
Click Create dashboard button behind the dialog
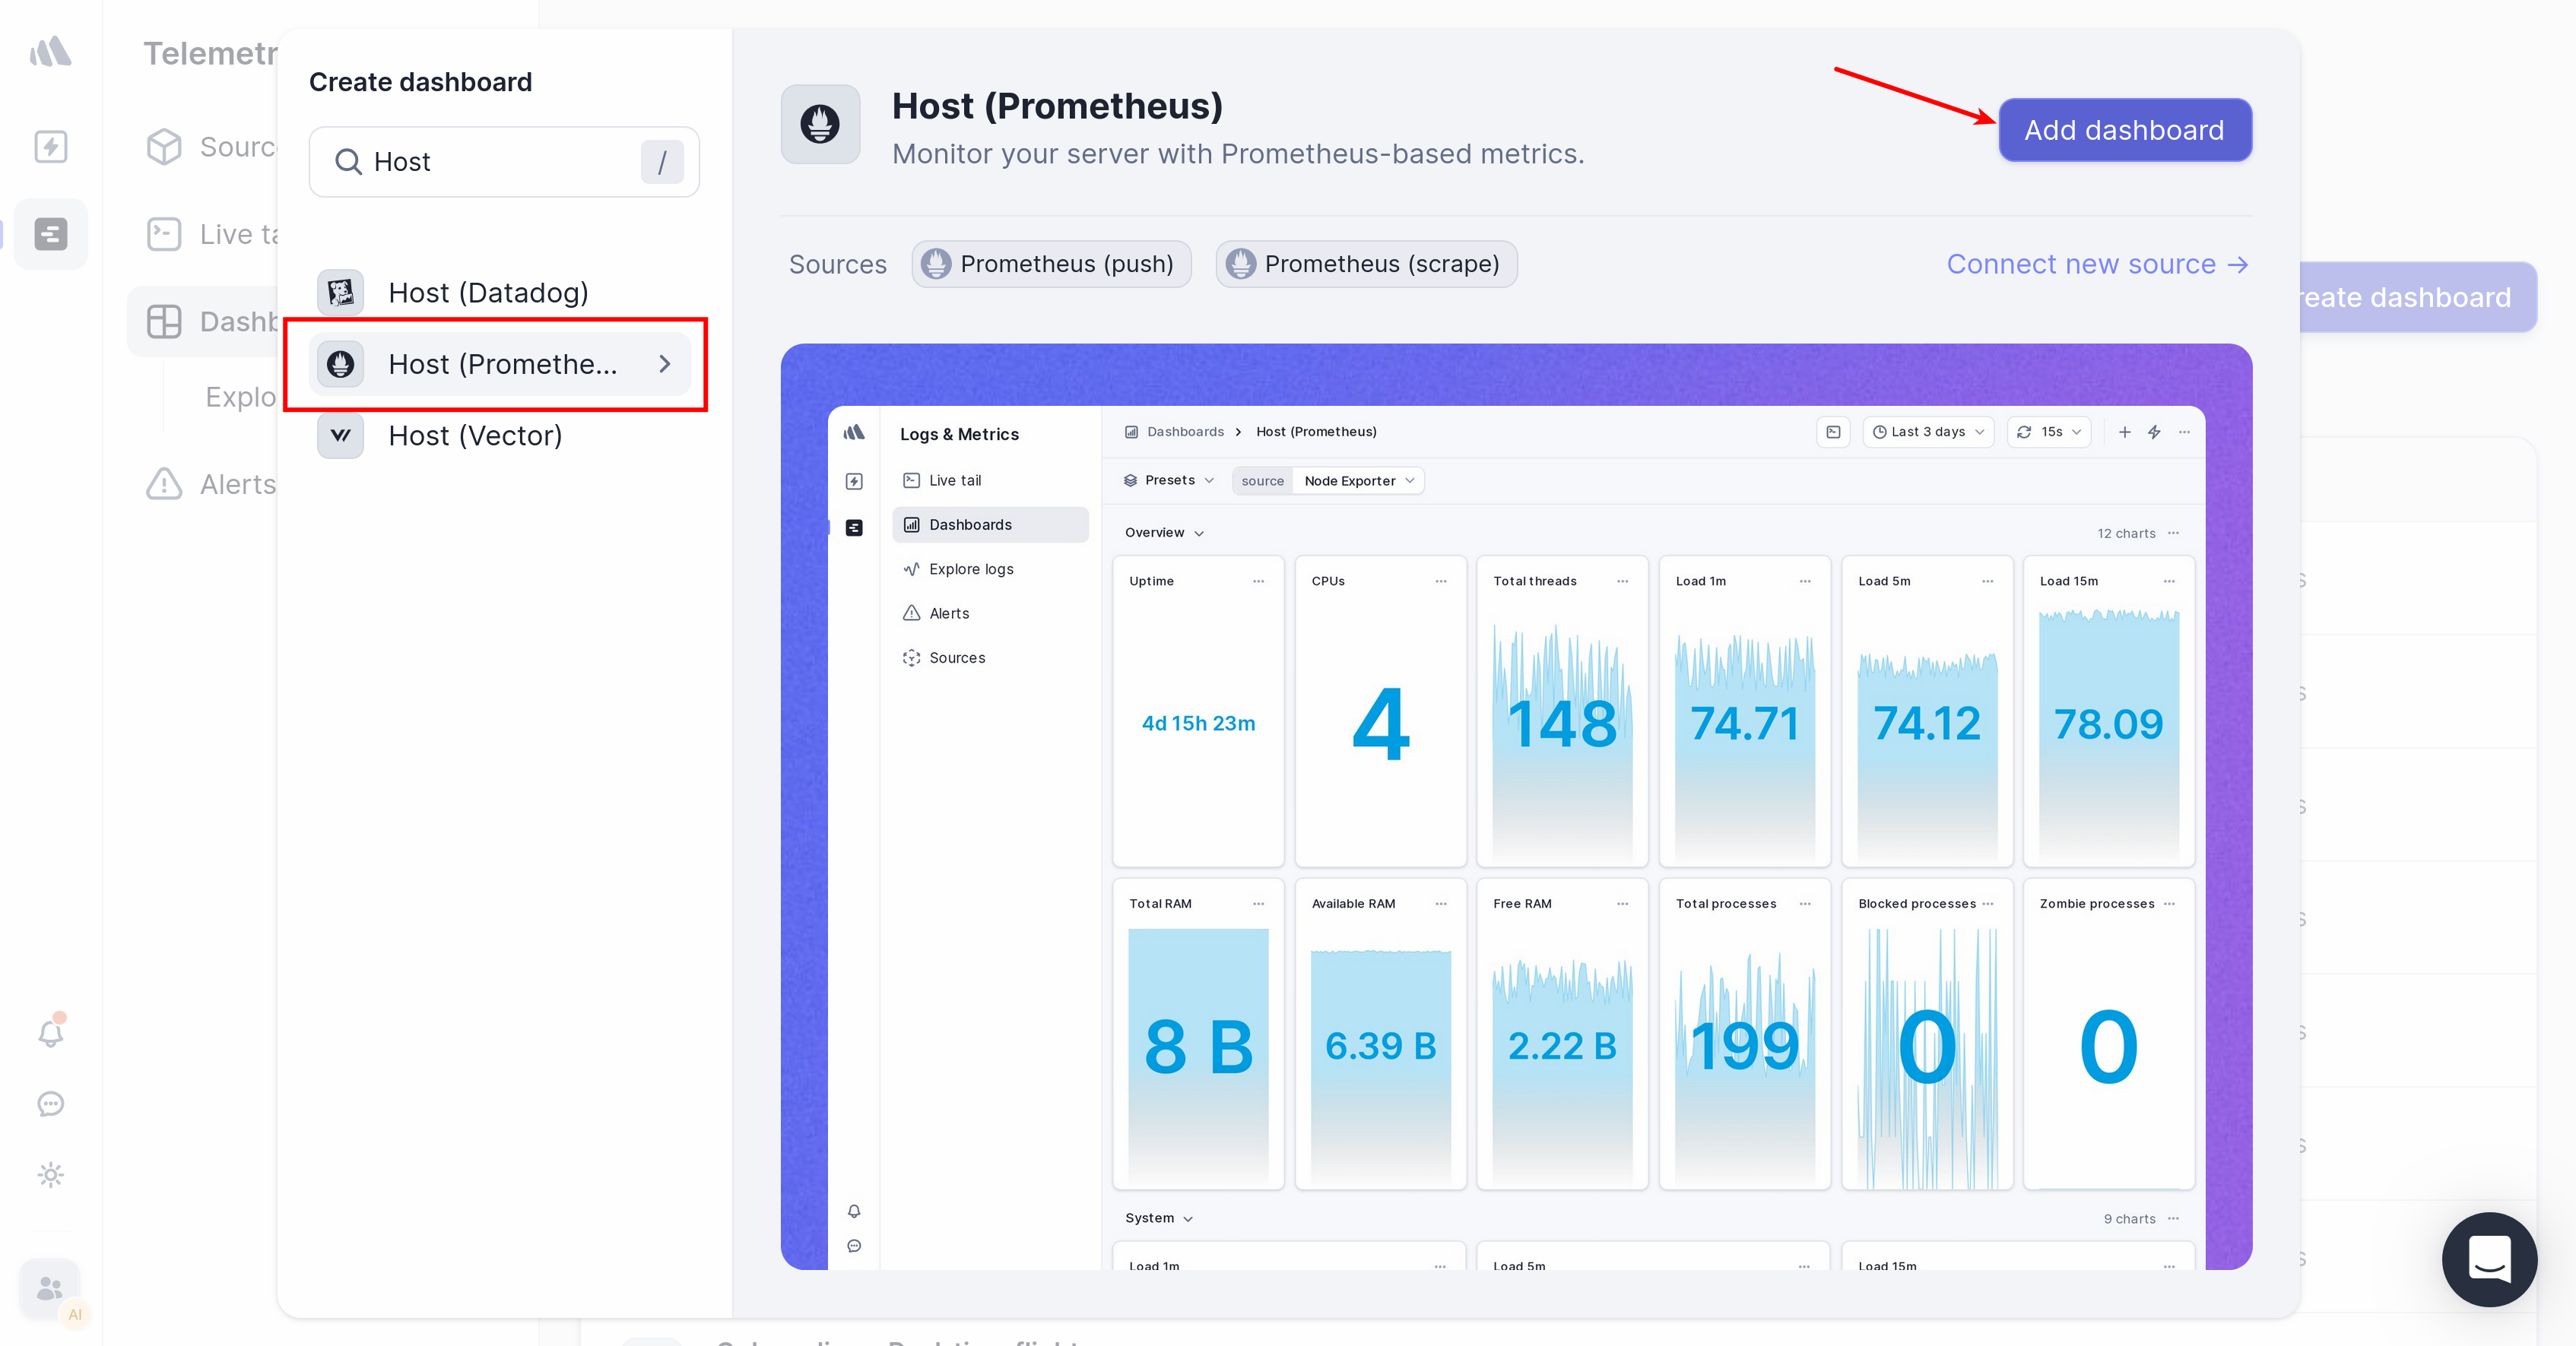click(x=2417, y=296)
